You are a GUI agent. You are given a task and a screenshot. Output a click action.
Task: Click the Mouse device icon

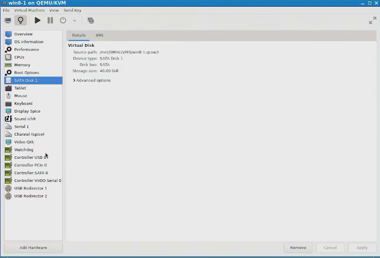(8, 96)
